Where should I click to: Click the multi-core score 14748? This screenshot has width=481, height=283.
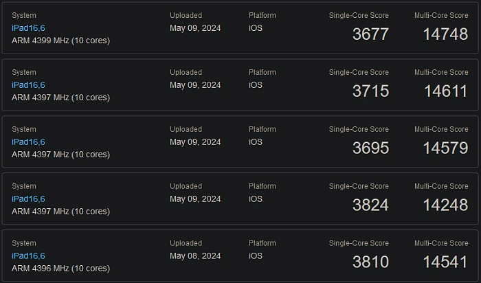[x=445, y=34]
